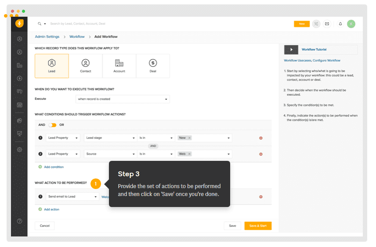The image size is (376, 247).
Task: Remove the Send email action with red minus
Action: 261,197
